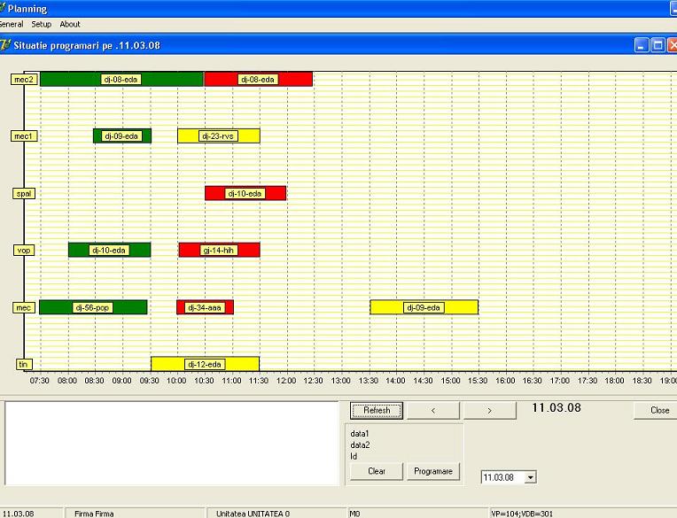Expand the 11.03.08 date dropdown
This screenshot has width=677, height=518.
point(530,477)
